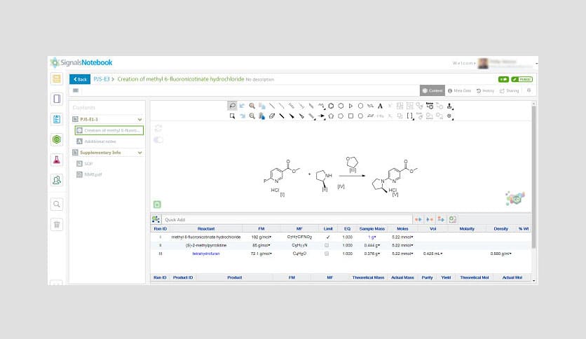Click the Back button
The image size is (586, 339).
click(80, 79)
